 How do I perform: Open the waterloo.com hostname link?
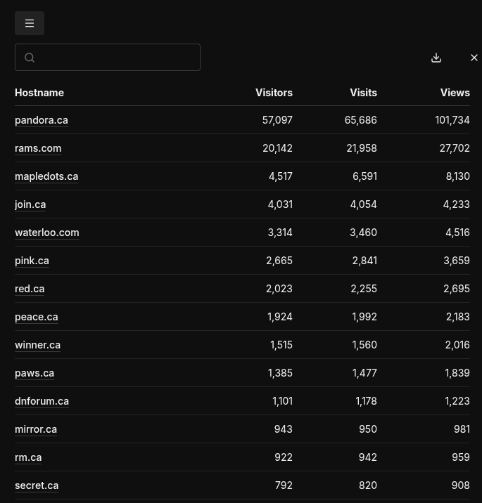coord(47,233)
